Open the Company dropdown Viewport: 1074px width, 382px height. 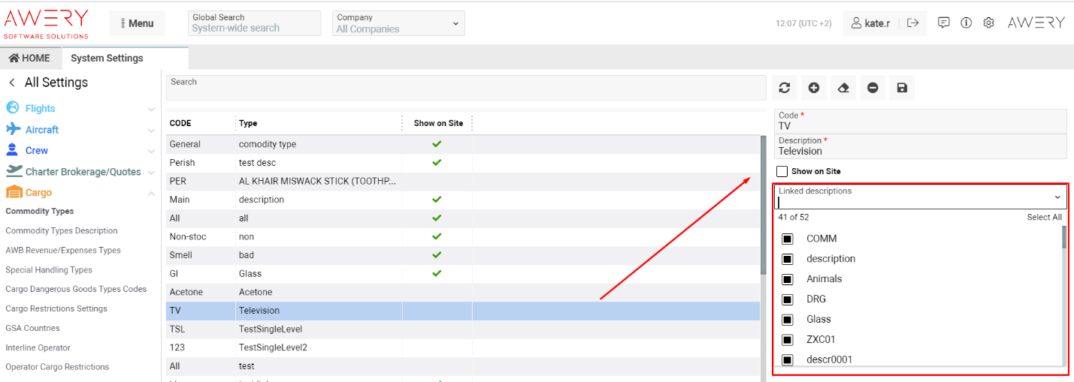(x=398, y=23)
